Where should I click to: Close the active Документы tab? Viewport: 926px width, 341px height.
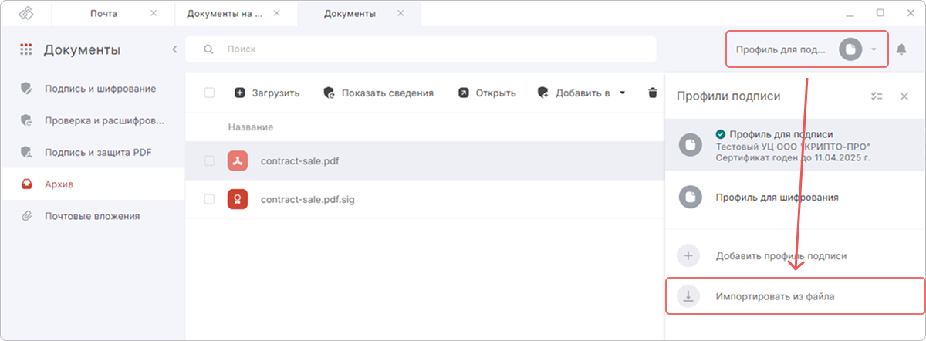pyautogui.click(x=400, y=14)
